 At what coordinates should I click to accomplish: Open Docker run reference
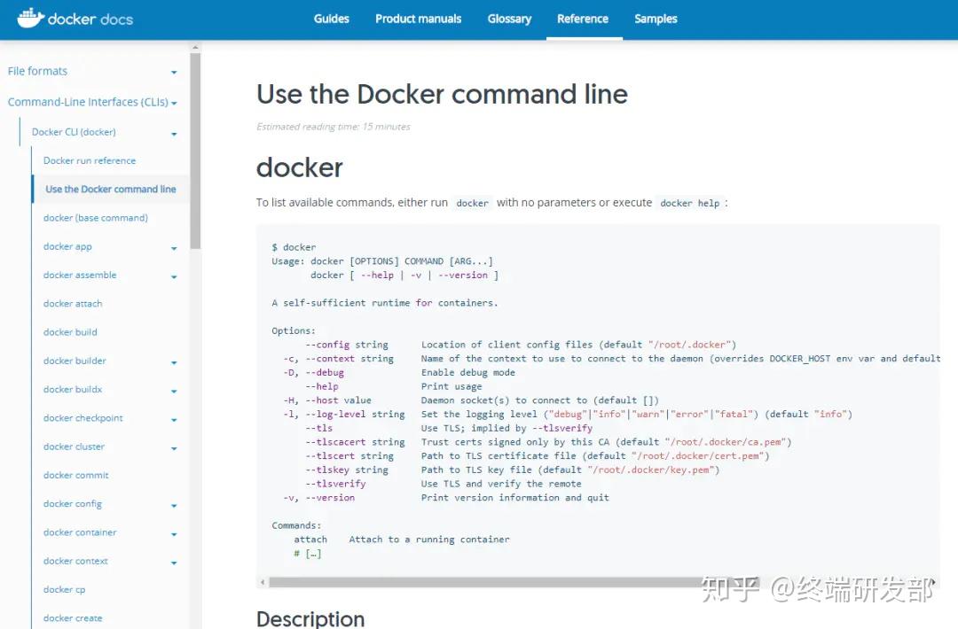pyautogui.click(x=90, y=160)
